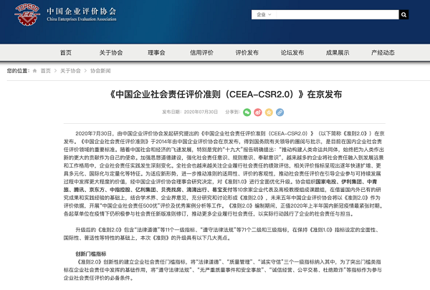Screen dimensions: 430x290
Task: Click 首页 link in breadcrumb
Action: pyautogui.click(x=46, y=71)
